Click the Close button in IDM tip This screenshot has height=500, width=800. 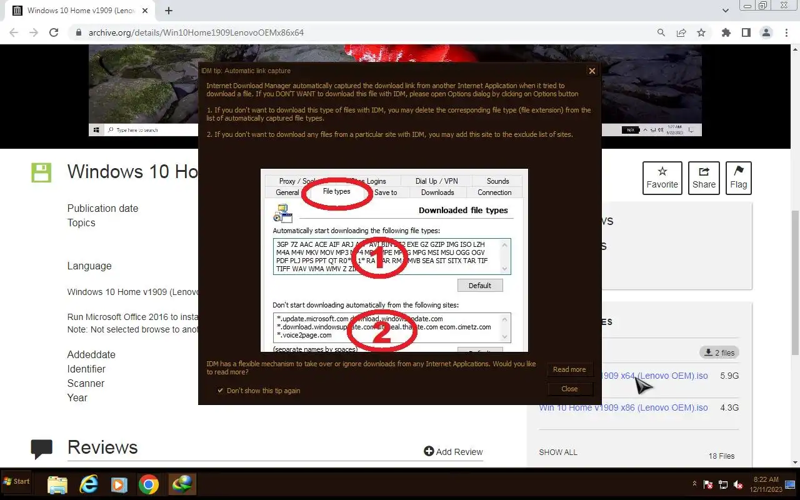point(569,389)
